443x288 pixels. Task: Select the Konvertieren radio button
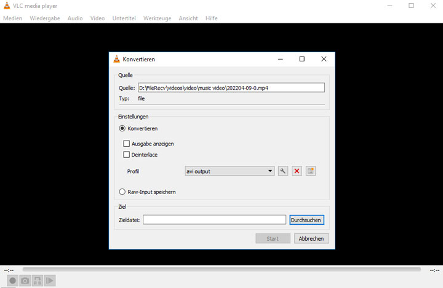(122, 128)
